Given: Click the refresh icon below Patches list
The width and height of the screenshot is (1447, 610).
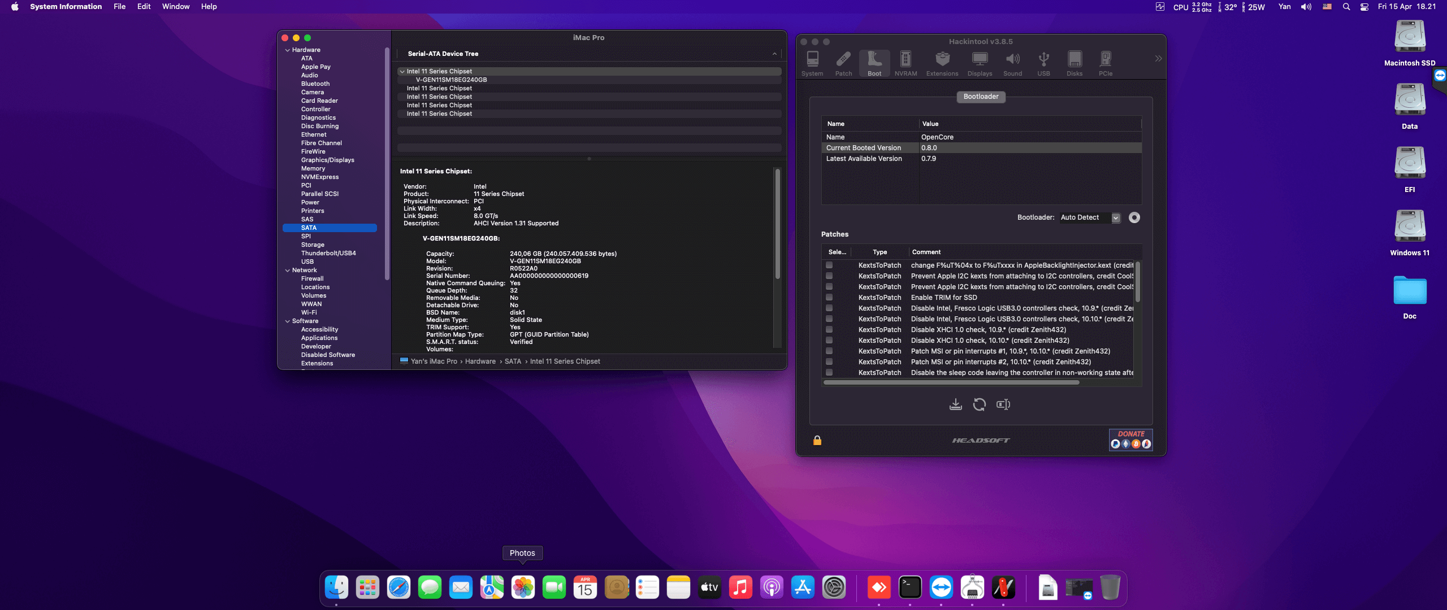Looking at the screenshot, I should (980, 404).
